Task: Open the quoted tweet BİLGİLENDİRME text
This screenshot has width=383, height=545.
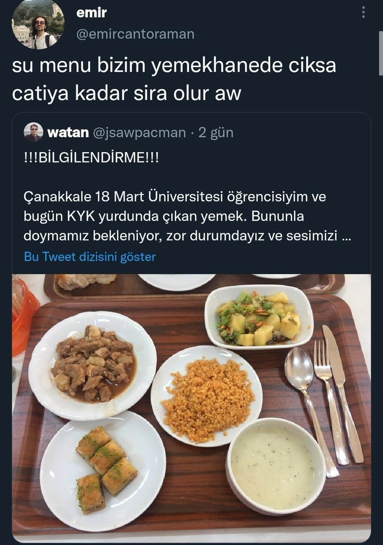Action: (x=91, y=160)
